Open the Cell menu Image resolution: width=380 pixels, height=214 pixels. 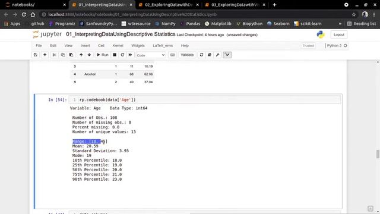[x=101, y=46]
